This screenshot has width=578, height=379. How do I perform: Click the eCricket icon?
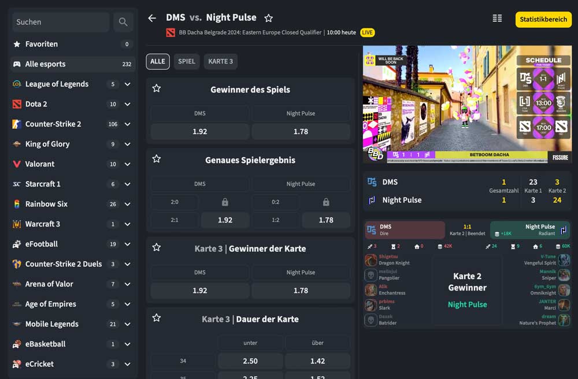click(x=17, y=364)
